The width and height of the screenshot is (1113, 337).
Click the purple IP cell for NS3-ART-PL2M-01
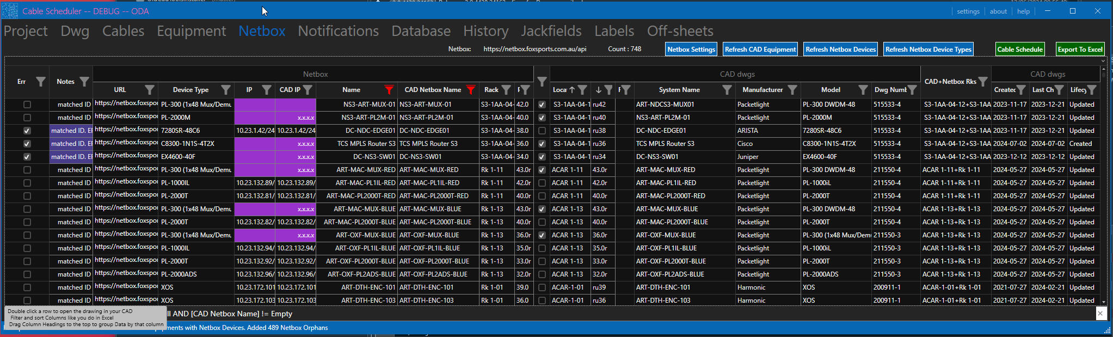point(255,118)
